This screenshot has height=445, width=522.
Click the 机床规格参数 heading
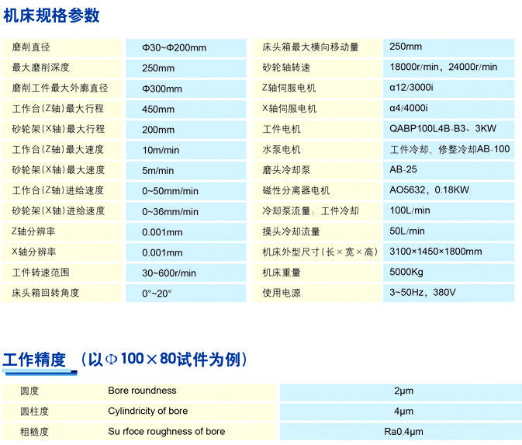tap(50, 15)
